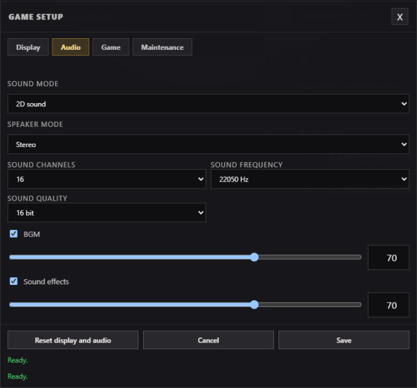Open the Game tab
The height and width of the screenshot is (388, 417).
tap(111, 47)
